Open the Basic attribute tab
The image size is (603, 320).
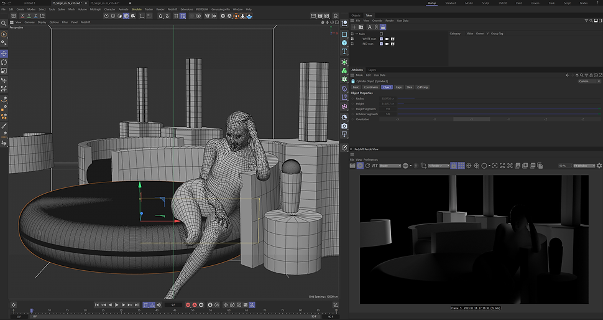click(x=356, y=87)
